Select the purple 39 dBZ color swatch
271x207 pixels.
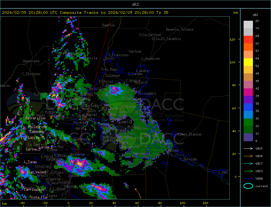pyautogui.click(x=248, y=100)
